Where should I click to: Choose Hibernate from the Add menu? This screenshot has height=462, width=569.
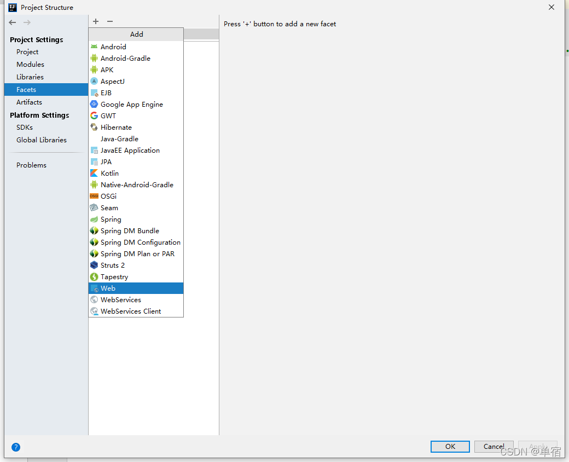pyautogui.click(x=136, y=127)
